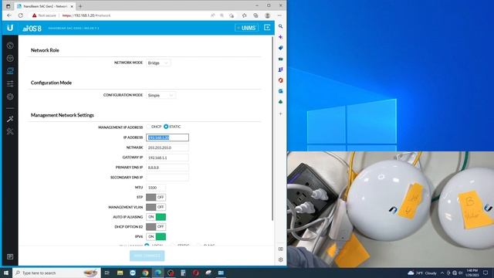Click the Not secure warning icon

tap(34, 15)
